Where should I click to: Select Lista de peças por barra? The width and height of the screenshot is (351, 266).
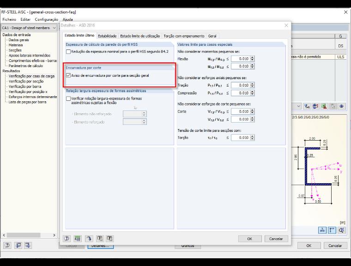click(x=27, y=102)
